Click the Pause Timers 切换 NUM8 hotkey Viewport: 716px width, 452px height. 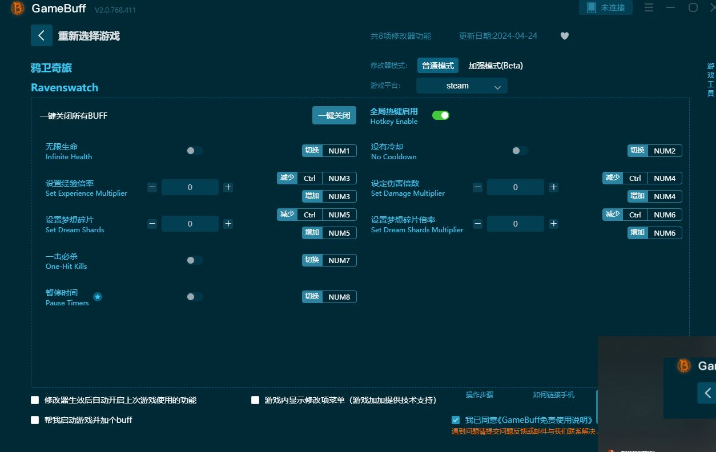click(x=329, y=297)
